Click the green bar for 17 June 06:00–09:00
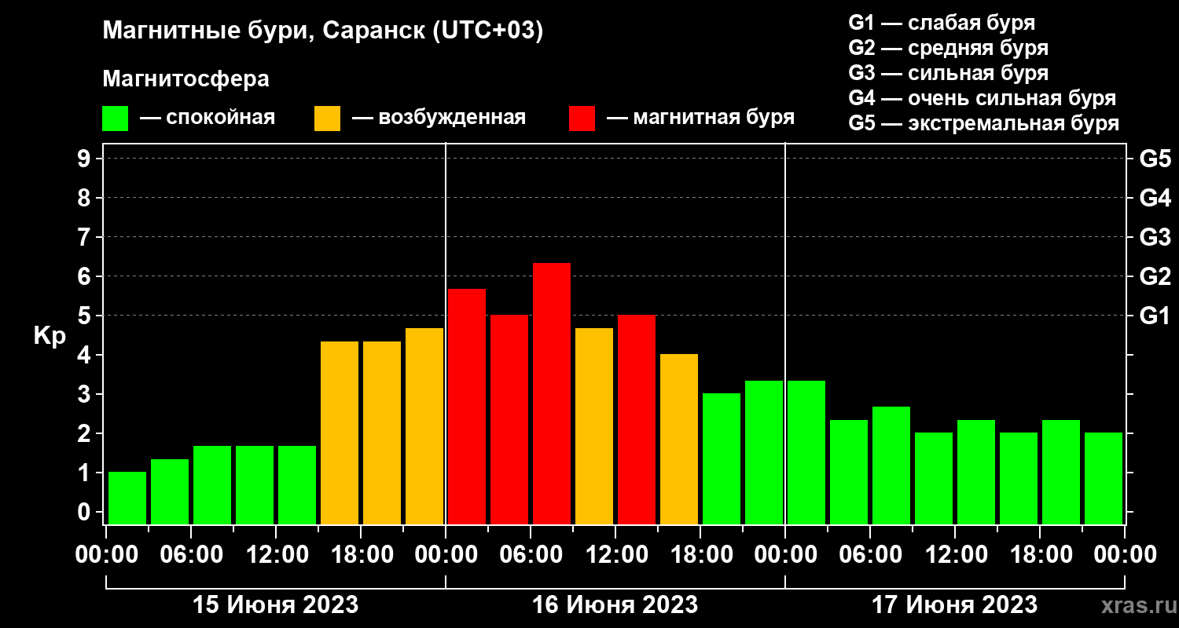The height and width of the screenshot is (628, 1179). point(891,466)
